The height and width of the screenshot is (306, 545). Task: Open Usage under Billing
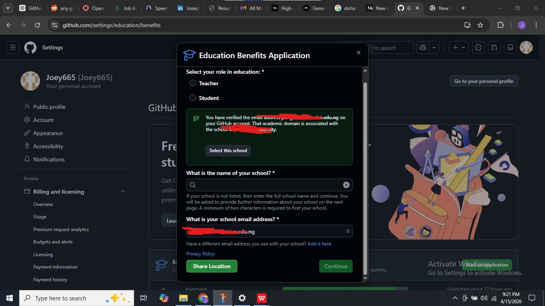coord(40,217)
